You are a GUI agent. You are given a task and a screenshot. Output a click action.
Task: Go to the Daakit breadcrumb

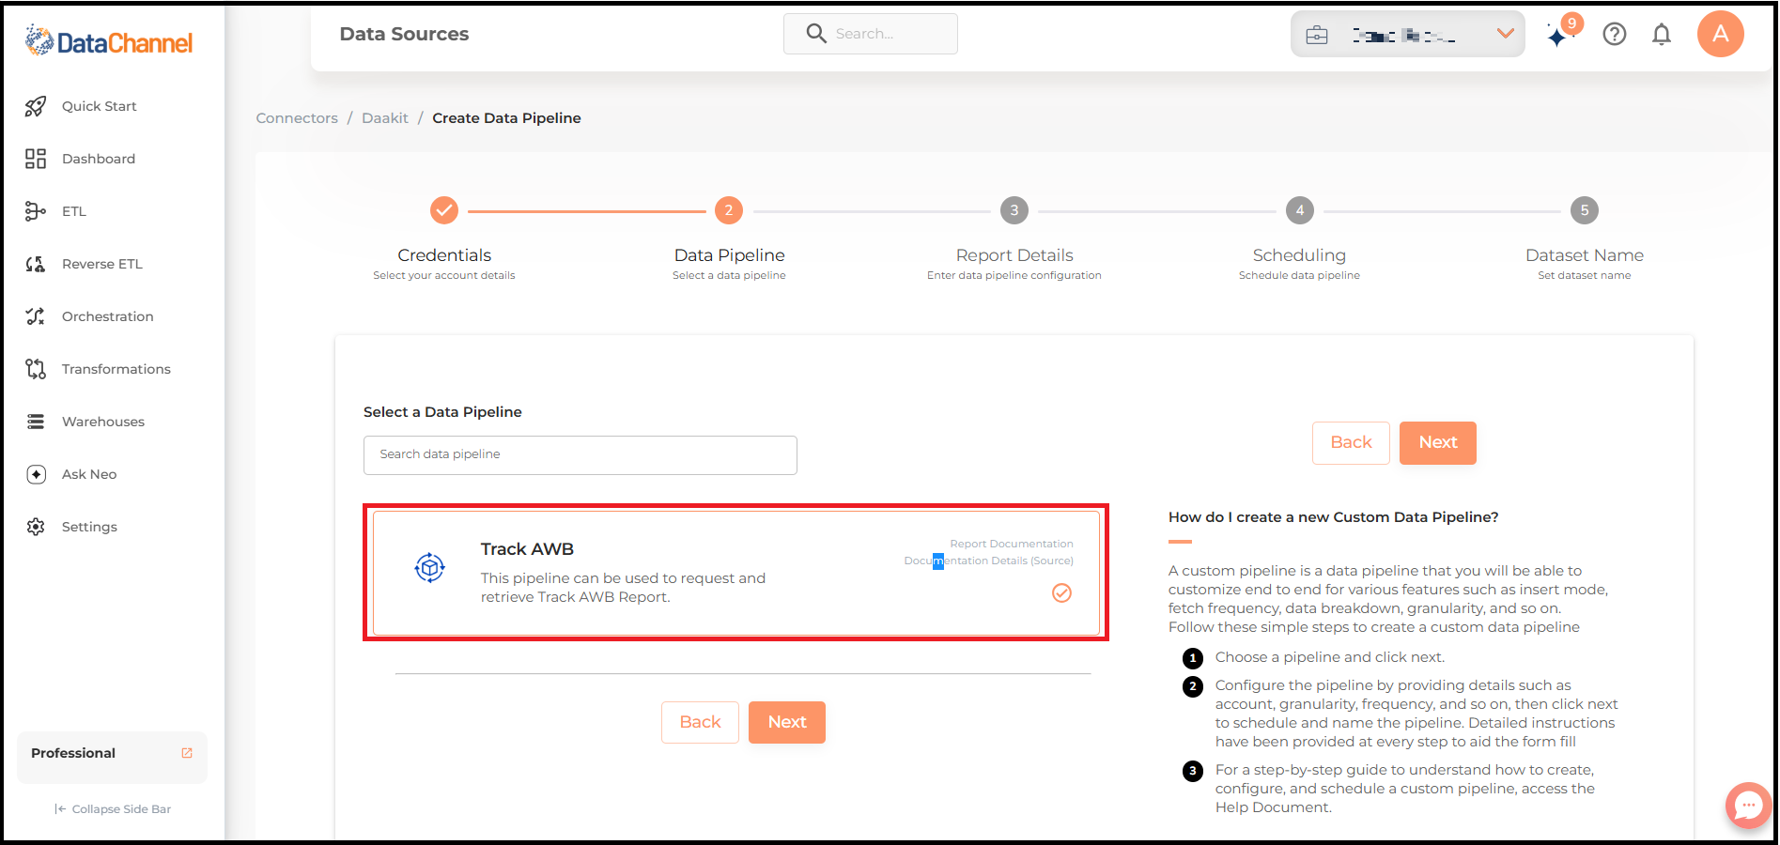coord(385,118)
